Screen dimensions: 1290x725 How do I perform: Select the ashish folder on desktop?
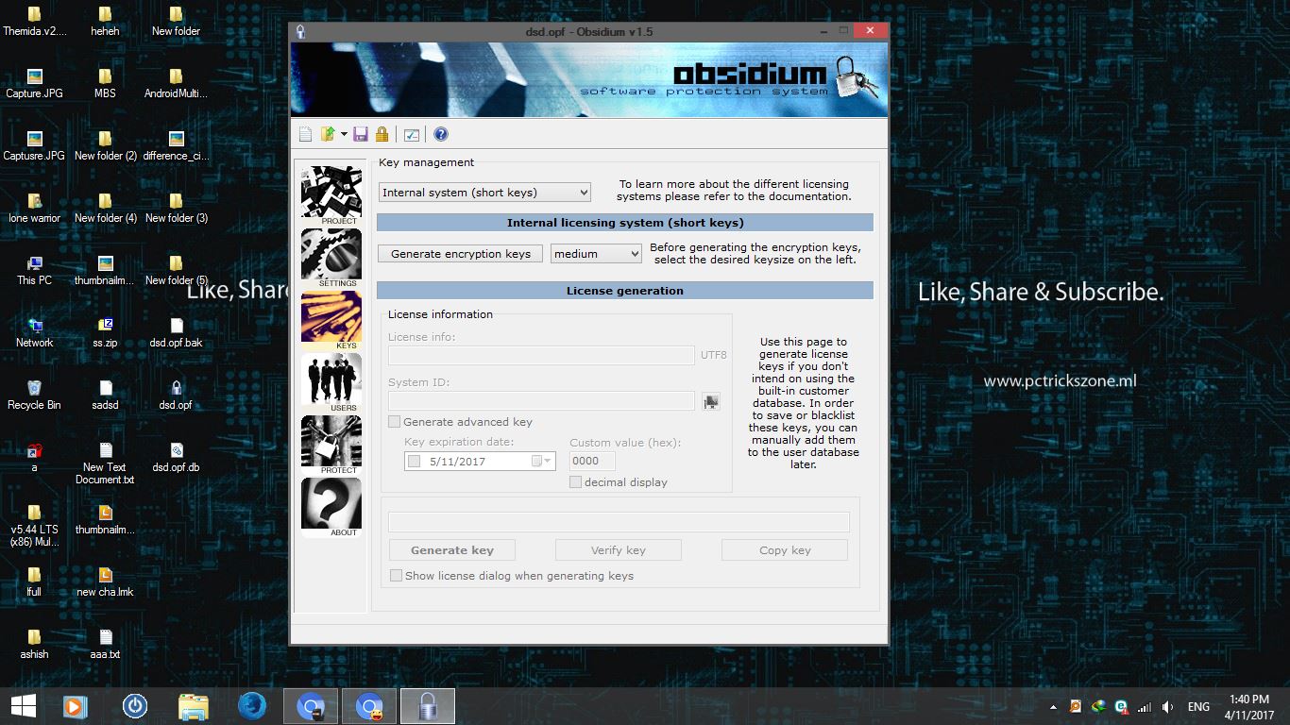[x=34, y=644]
